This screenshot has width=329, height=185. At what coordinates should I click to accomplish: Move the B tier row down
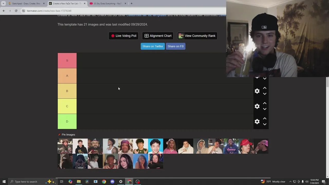[265, 94]
